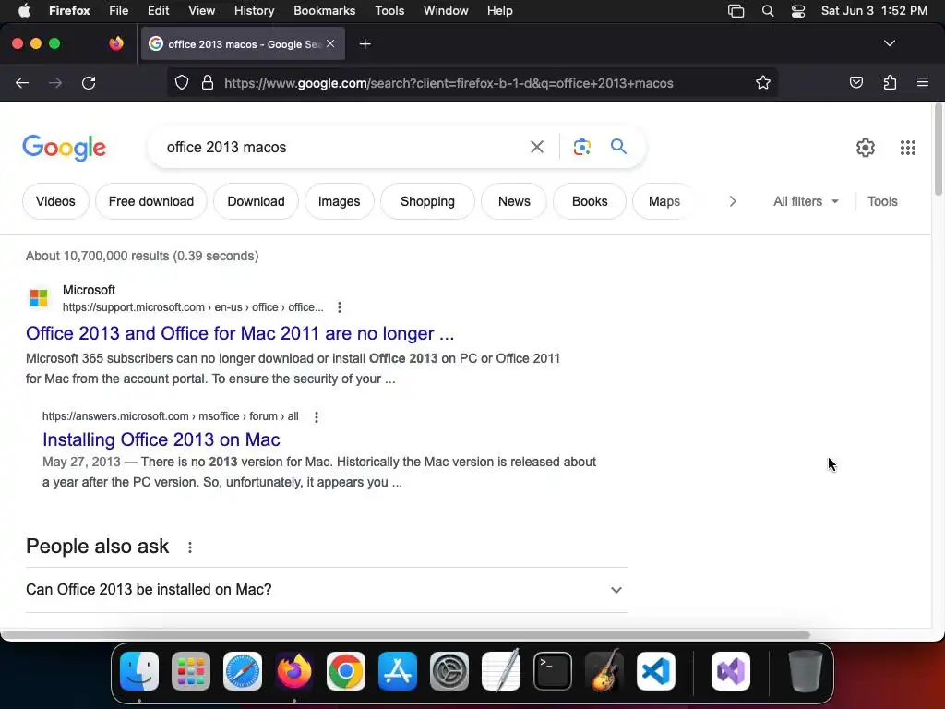
Task: Open the Apple menu
Action: coord(24,11)
